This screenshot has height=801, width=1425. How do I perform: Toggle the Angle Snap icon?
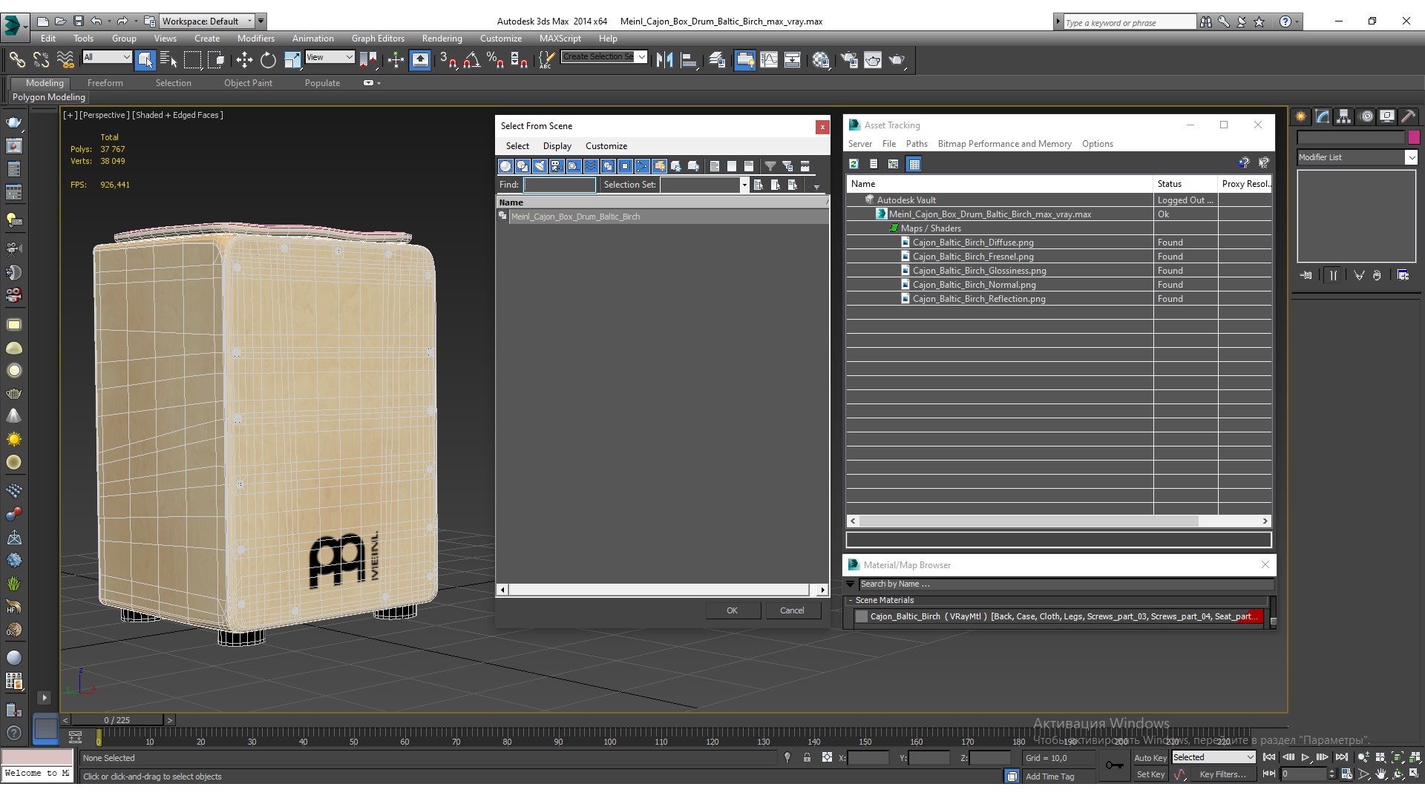click(x=472, y=60)
